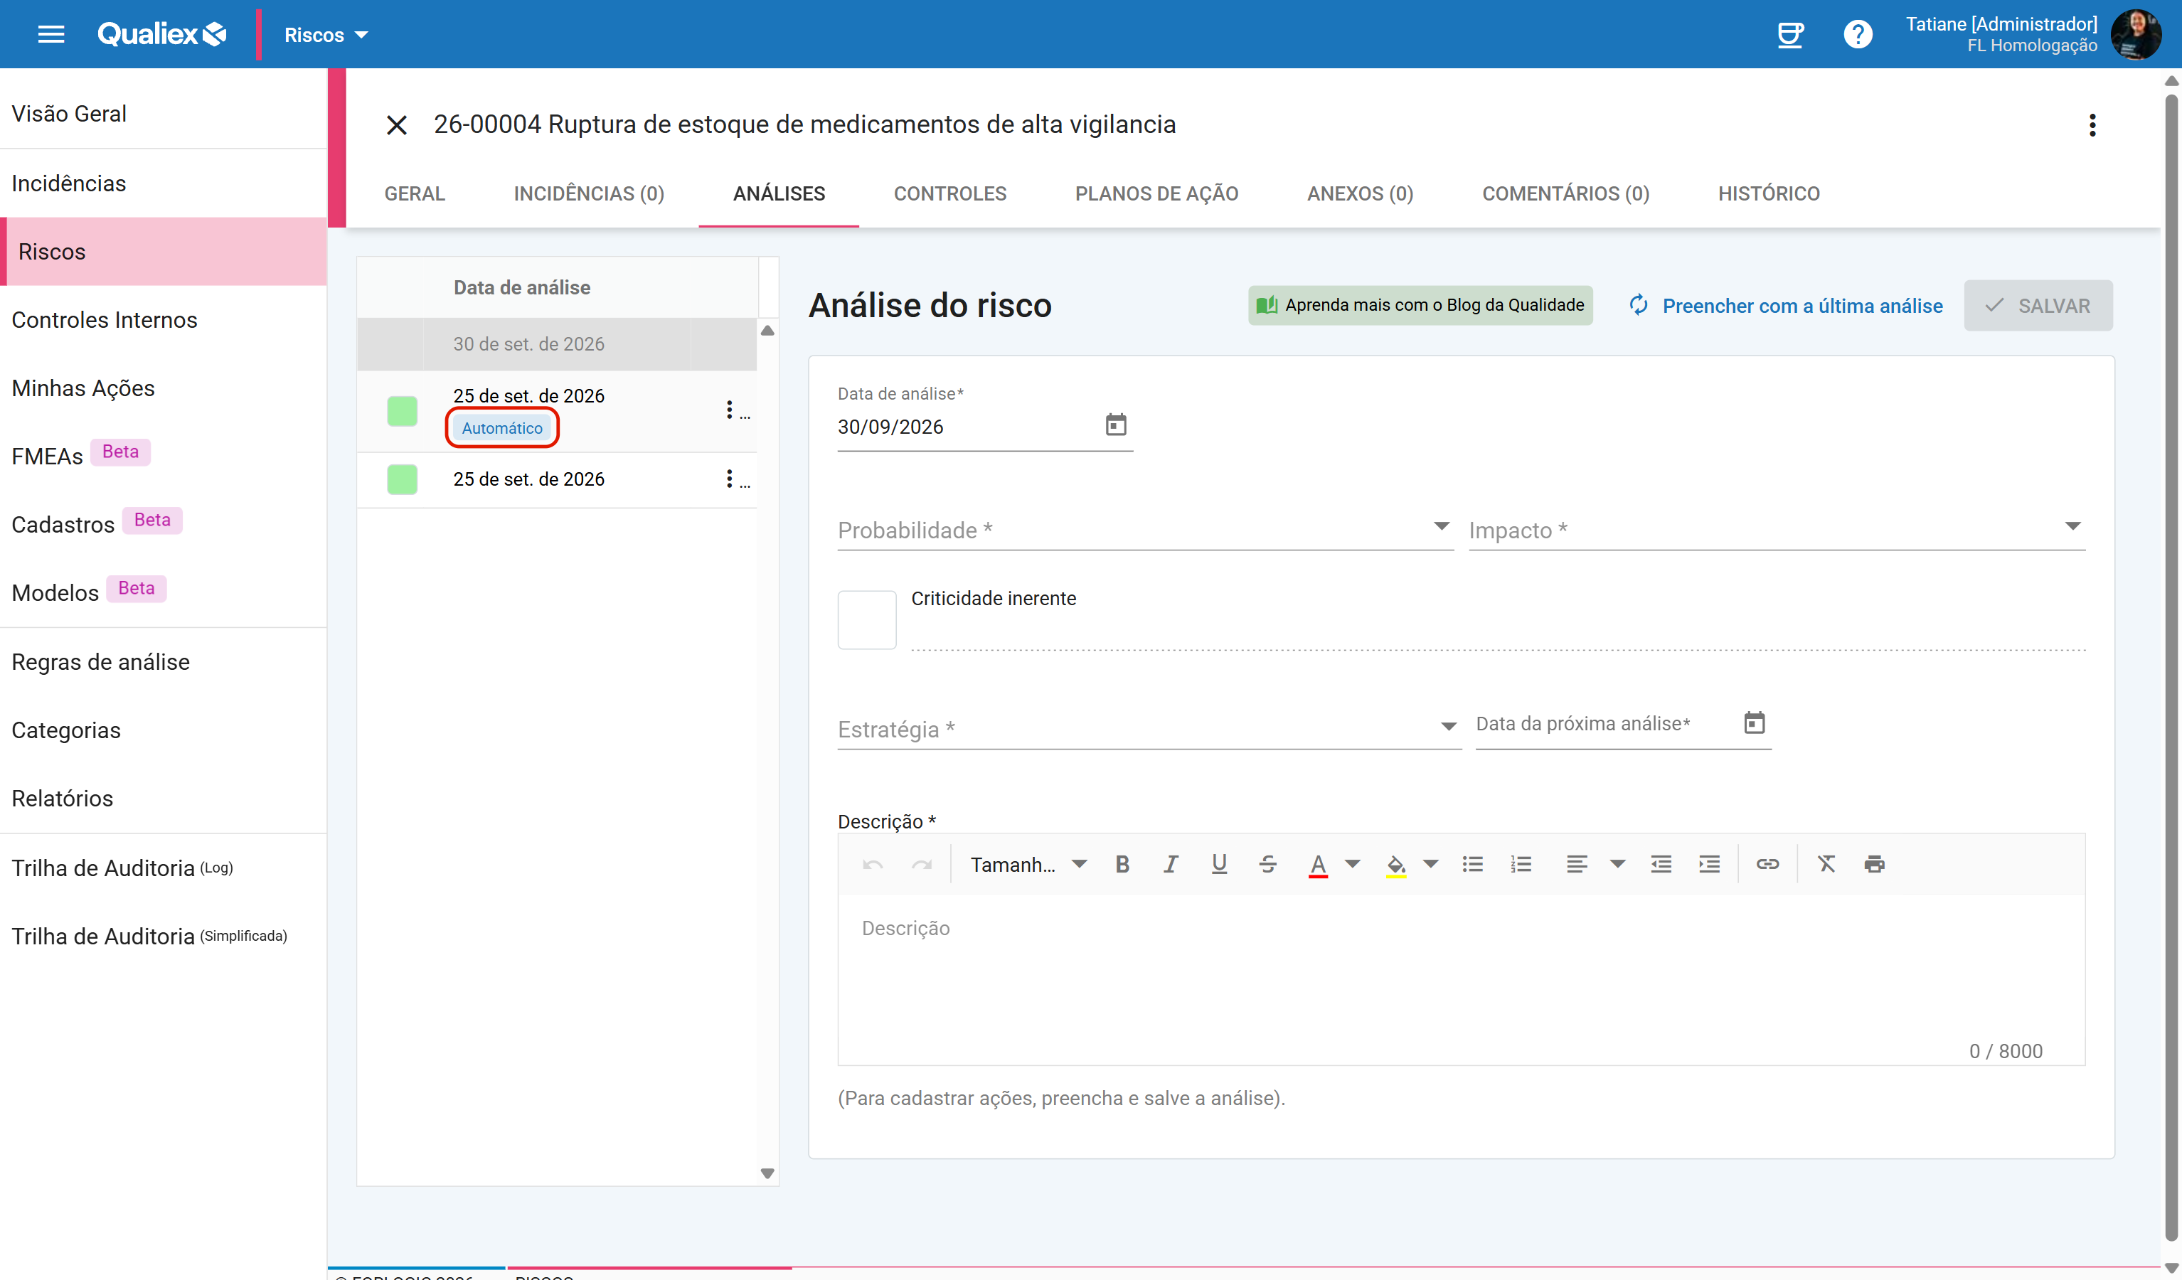Toggle bold formatting in description editor
Image resolution: width=2182 pixels, height=1280 pixels.
point(1122,863)
